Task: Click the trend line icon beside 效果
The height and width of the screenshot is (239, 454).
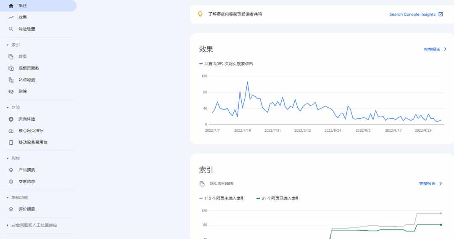Action: click(11, 17)
